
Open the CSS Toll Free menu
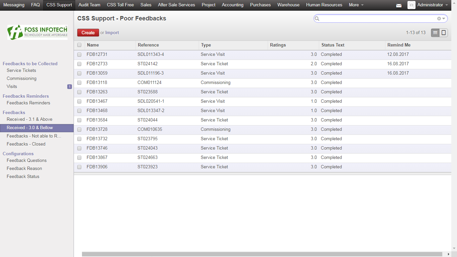120,5
